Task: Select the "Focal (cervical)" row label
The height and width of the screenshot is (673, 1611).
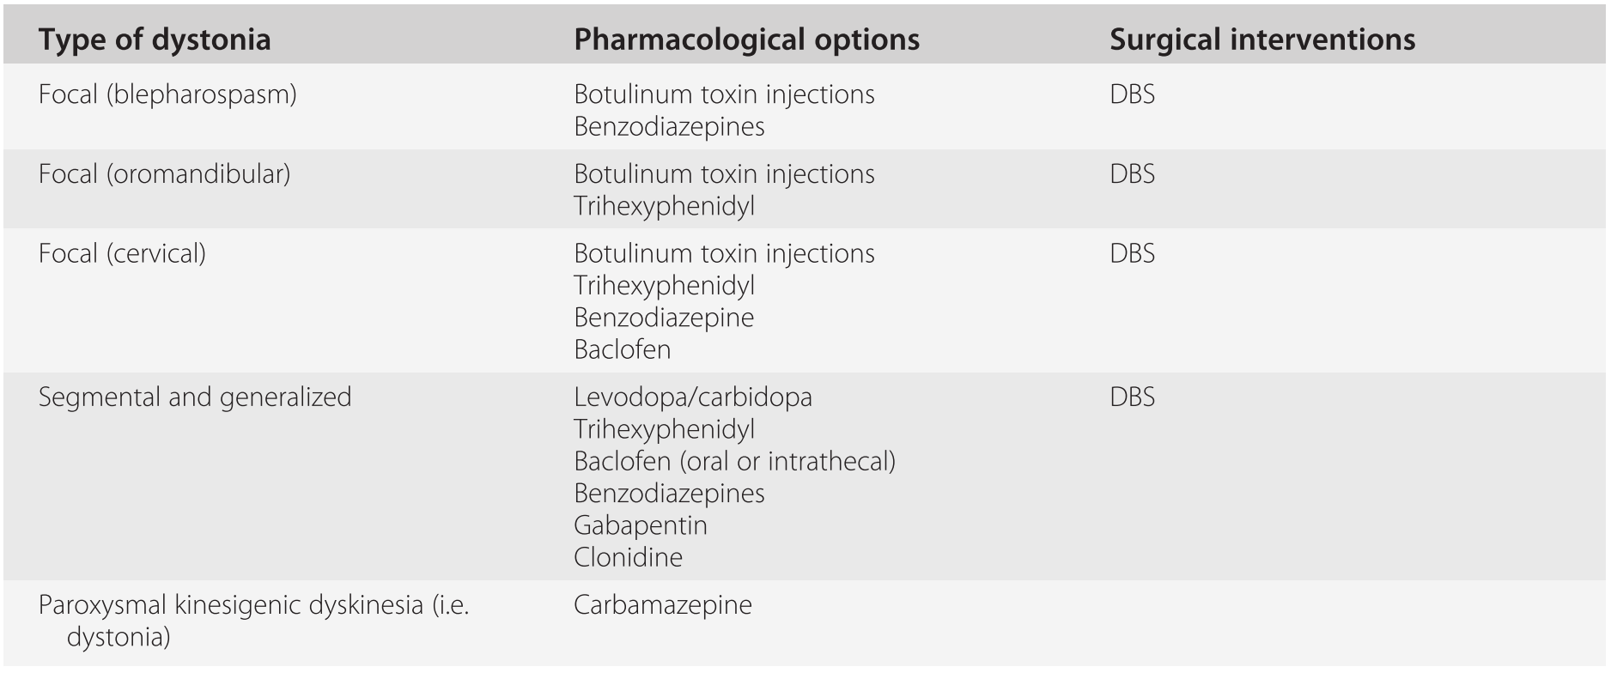Action: click(x=122, y=254)
